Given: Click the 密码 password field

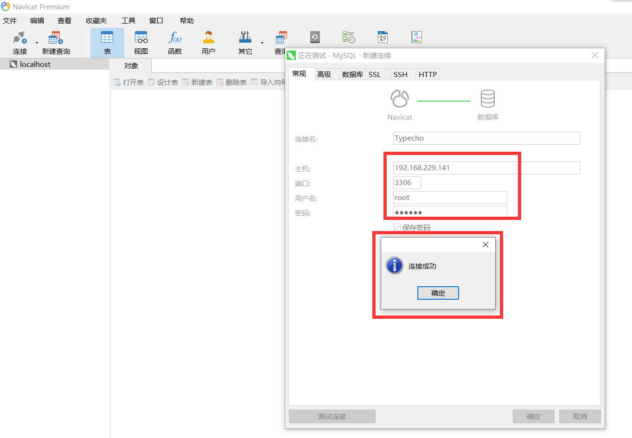Looking at the screenshot, I should (x=450, y=212).
